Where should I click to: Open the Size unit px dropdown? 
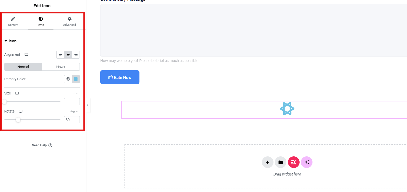[x=75, y=93]
